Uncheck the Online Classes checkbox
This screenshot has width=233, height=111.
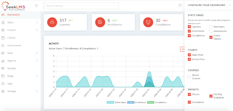[x=211, y=37]
